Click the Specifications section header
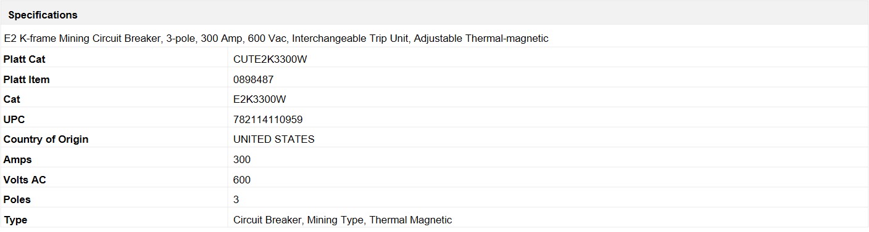Image resolution: width=869 pixels, height=232 pixels. [x=43, y=15]
